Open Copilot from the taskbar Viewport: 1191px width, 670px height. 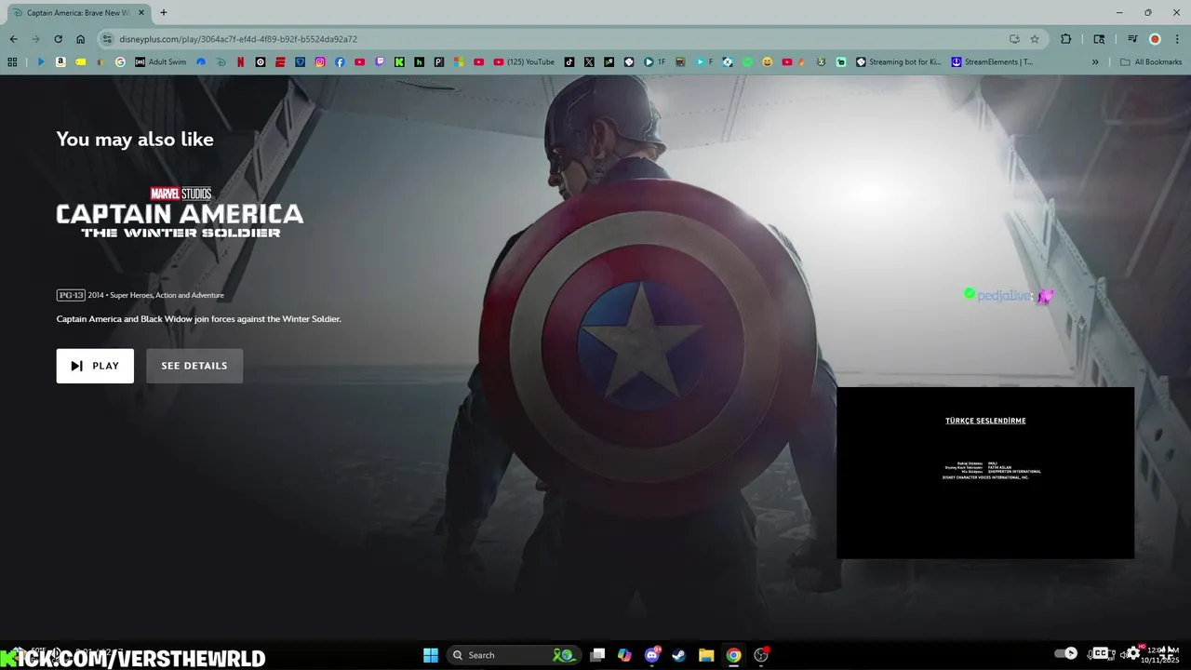pyautogui.click(x=624, y=655)
